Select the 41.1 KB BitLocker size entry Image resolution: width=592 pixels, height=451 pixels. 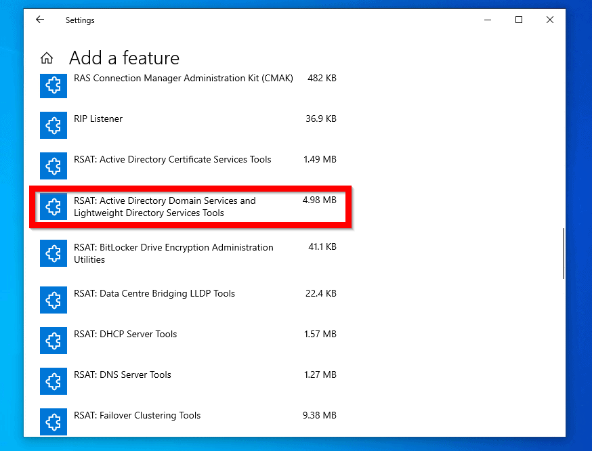322,248
